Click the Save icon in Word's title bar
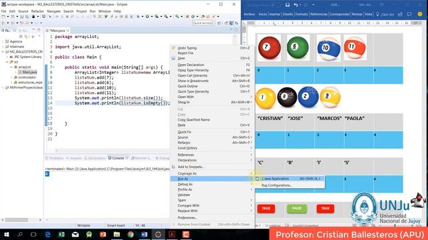Screen dimensions: 428x240 287,5
